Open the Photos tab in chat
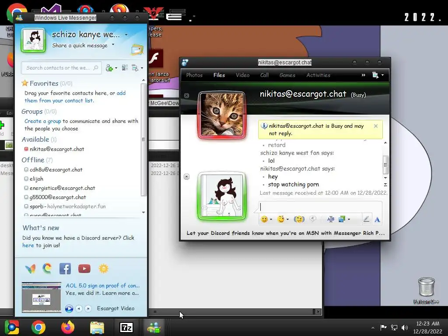This screenshot has height=336, width=448. (x=194, y=75)
